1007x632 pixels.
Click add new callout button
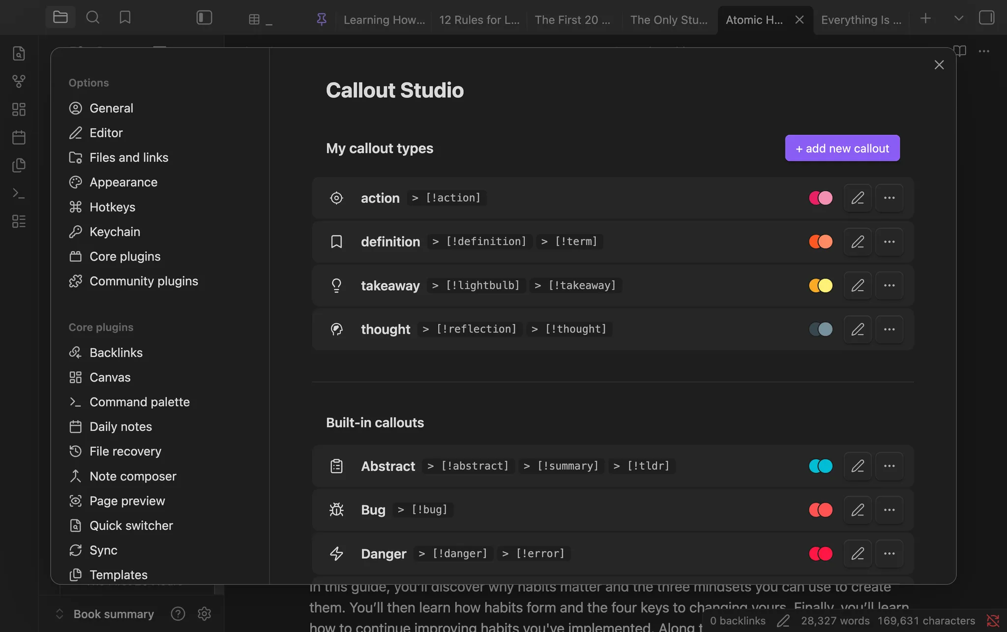click(842, 148)
